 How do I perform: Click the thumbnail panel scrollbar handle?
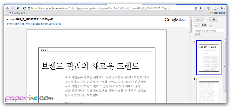click(x=225, y=66)
